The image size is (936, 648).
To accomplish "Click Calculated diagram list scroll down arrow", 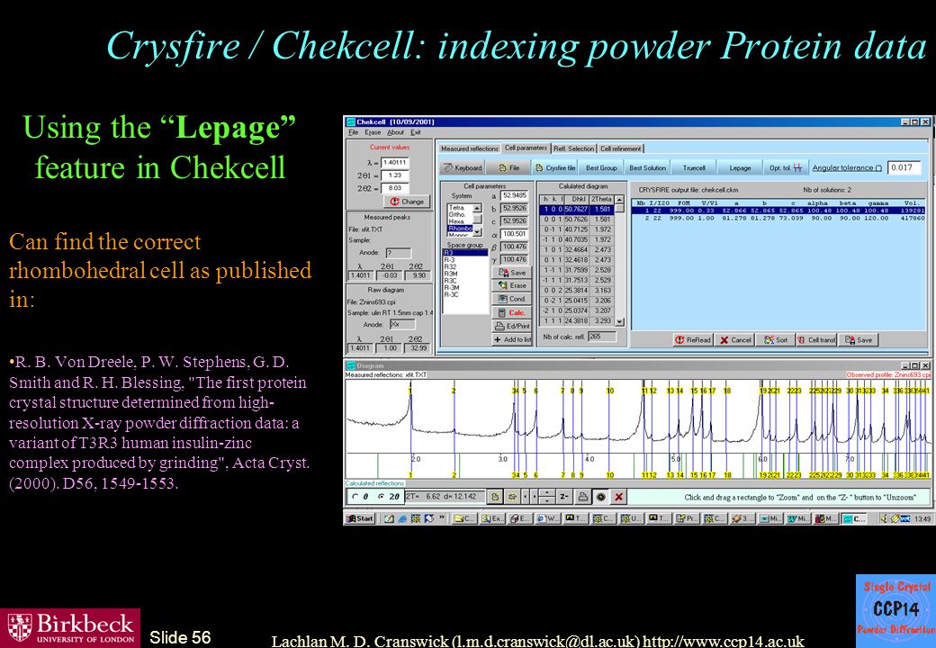I will 619,322.
